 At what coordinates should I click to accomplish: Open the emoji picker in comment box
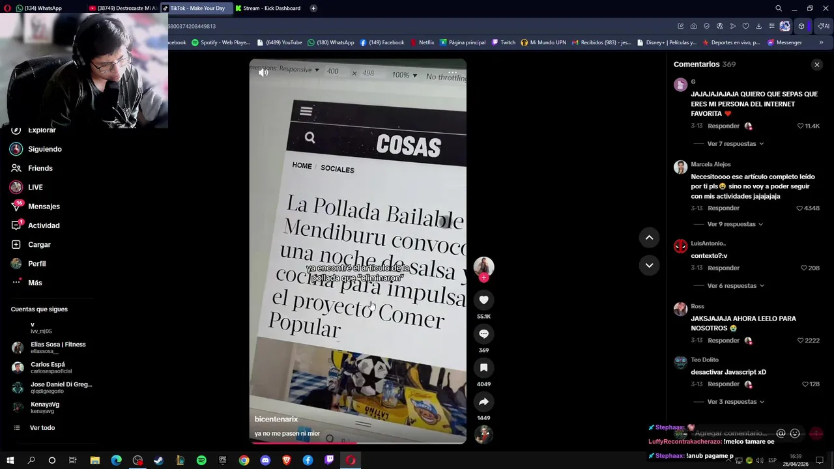pos(795,433)
